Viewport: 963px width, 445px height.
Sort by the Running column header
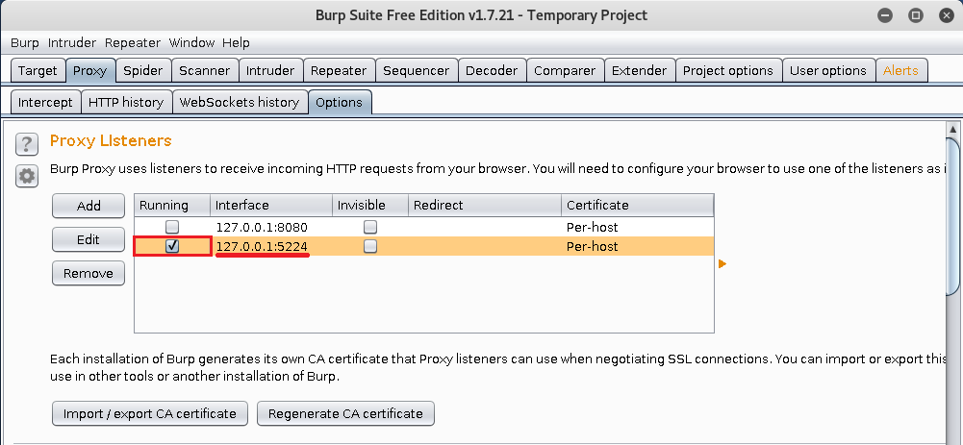point(172,205)
